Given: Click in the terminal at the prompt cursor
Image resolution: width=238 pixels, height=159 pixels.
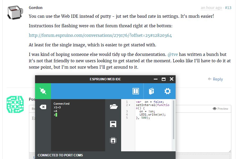Looking at the screenshot, I should (56, 115).
